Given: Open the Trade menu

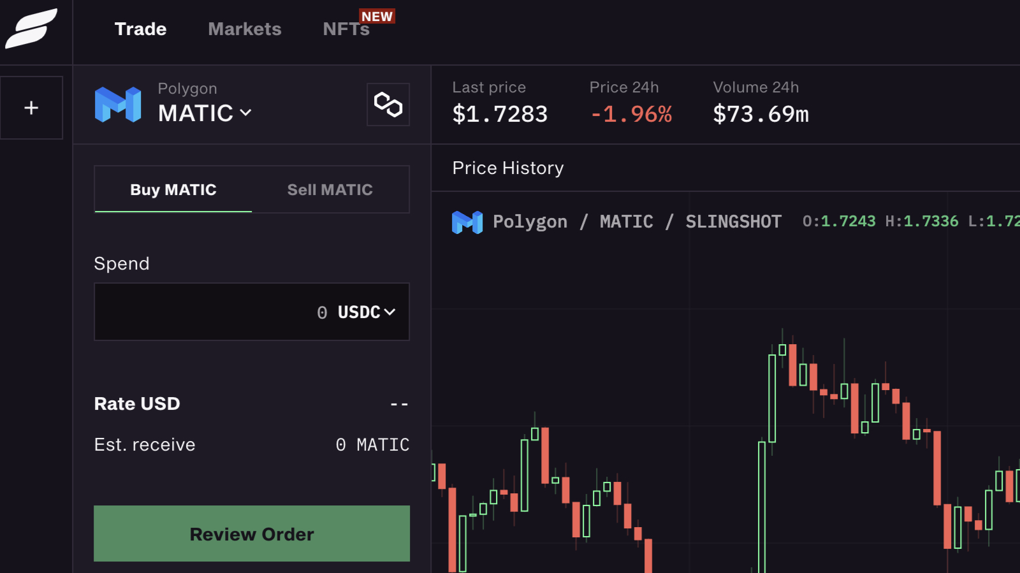Looking at the screenshot, I should (x=140, y=29).
